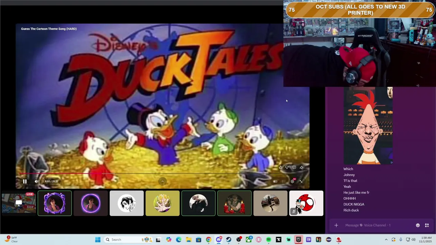Select the manga sketch avatar tile
The image size is (436, 245).
pyautogui.click(x=127, y=203)
